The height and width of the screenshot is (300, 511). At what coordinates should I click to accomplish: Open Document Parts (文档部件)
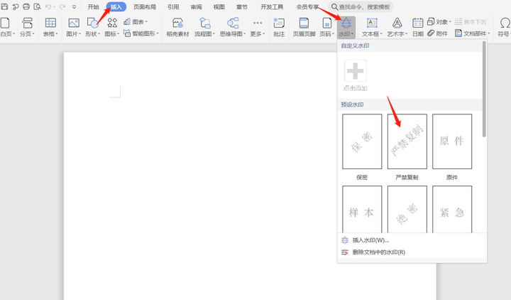pos(473,33)
